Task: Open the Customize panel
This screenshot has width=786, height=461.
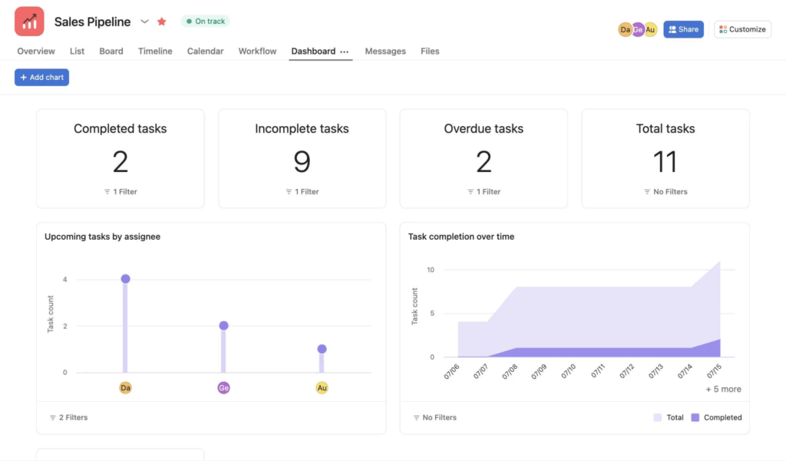Action: (742, 29)
